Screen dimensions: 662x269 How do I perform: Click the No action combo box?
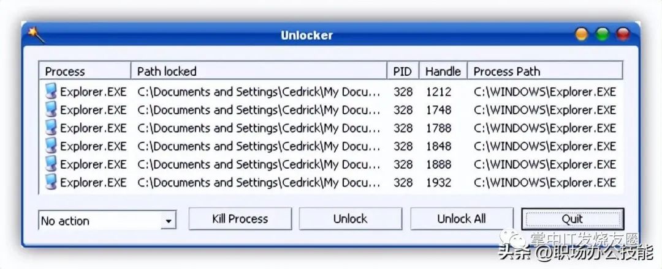click(x=107, y=221)
